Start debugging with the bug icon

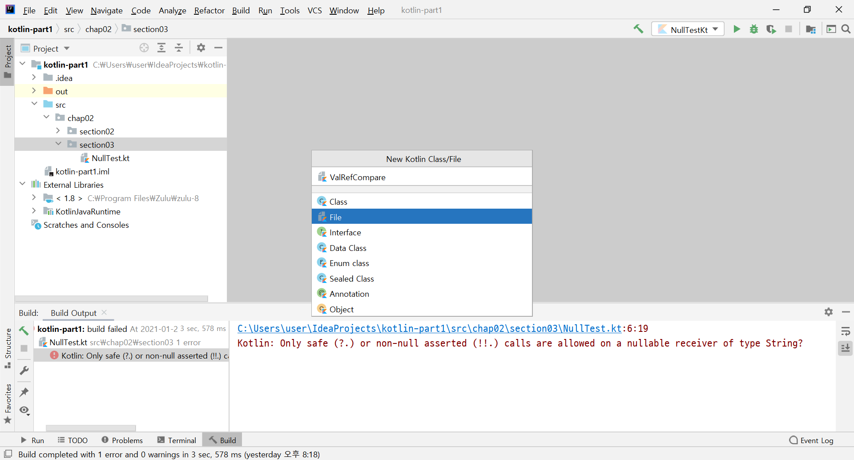[x=754, y=29]
